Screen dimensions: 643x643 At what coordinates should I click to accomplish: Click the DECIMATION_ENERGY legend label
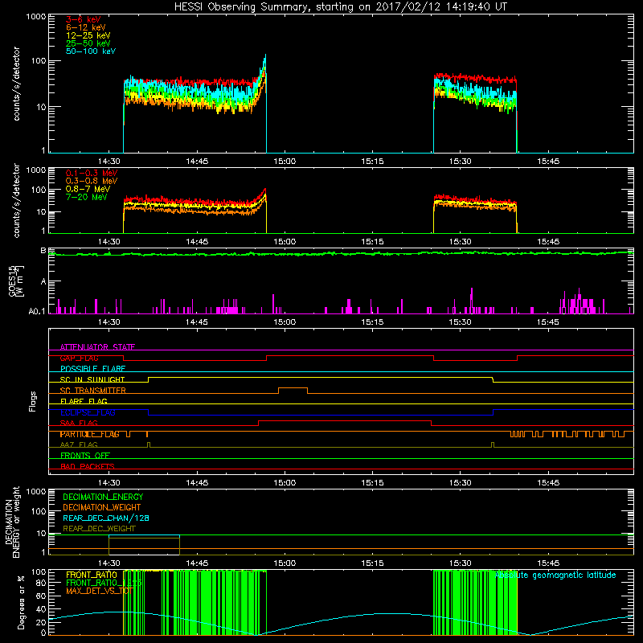[x=103, y=497]
